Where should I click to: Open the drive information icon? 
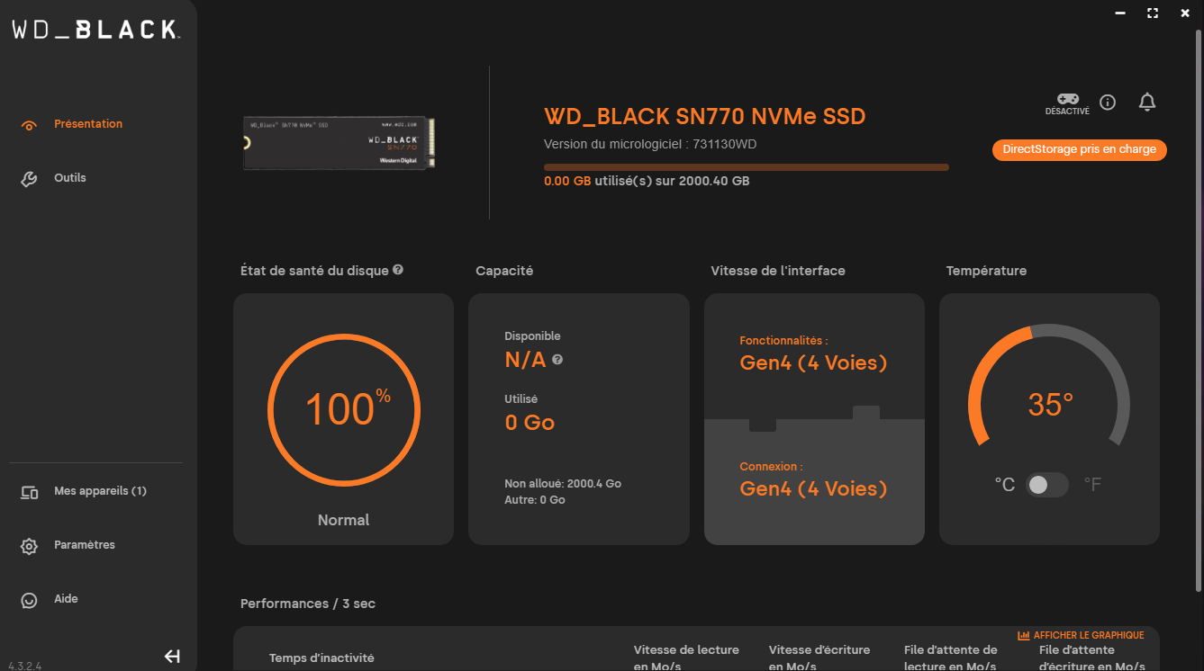[x=1108, y=103]
